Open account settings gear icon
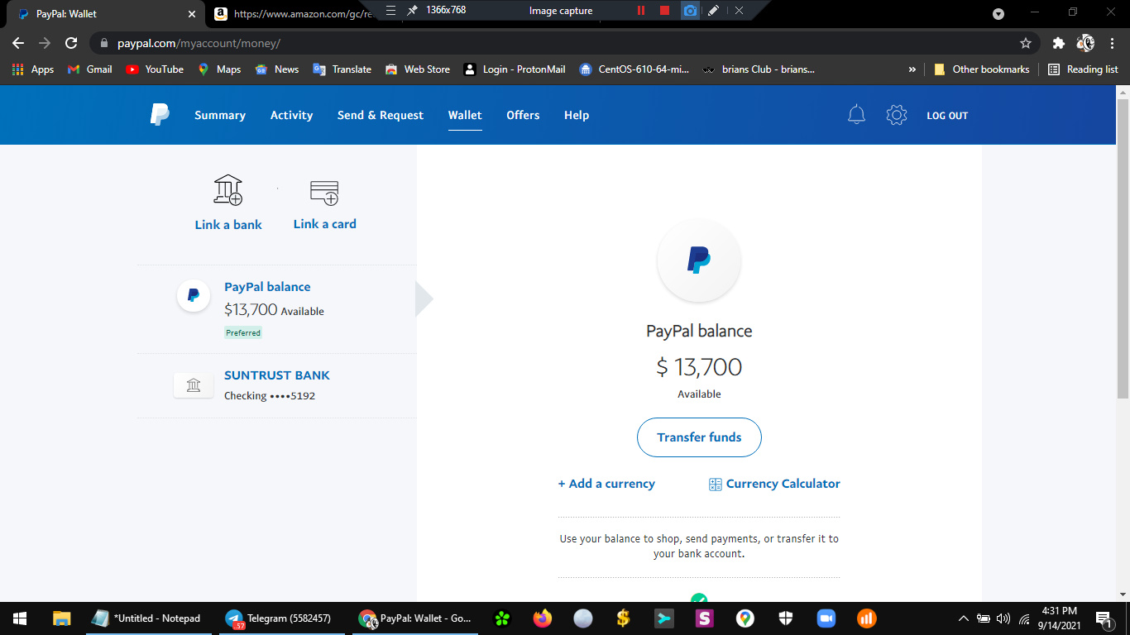Viewport: 1130px width, 635px height. pos(896,115)
